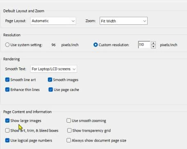Viewport: 187px width, 149px height.
Task: Open the Page Layout dropdown set to Automatic
Action: pyautogui.click(x=53, y=21)
